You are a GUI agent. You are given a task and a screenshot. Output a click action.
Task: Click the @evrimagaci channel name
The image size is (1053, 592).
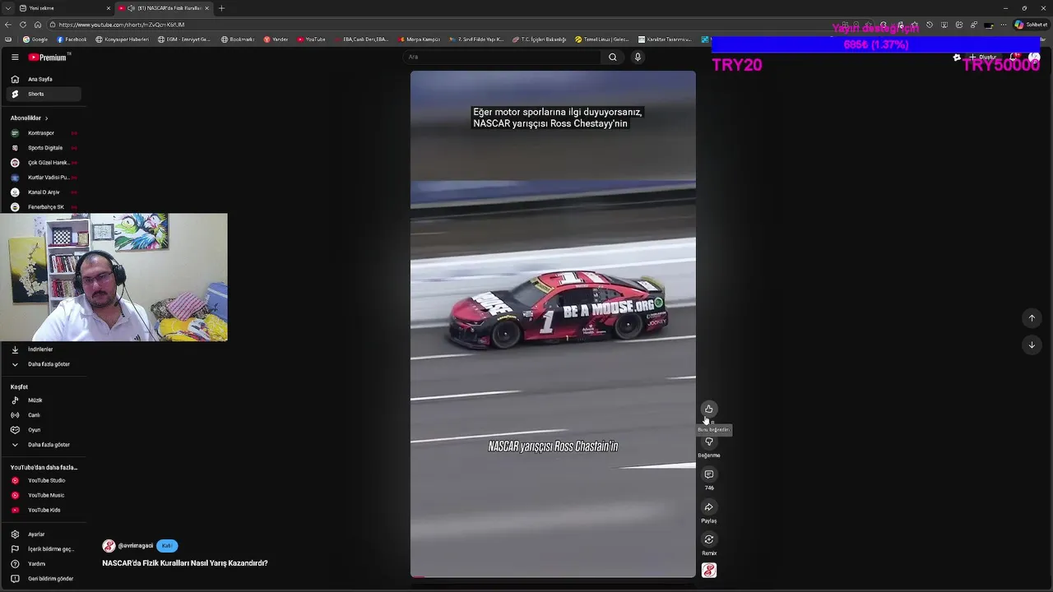point(135,546)
